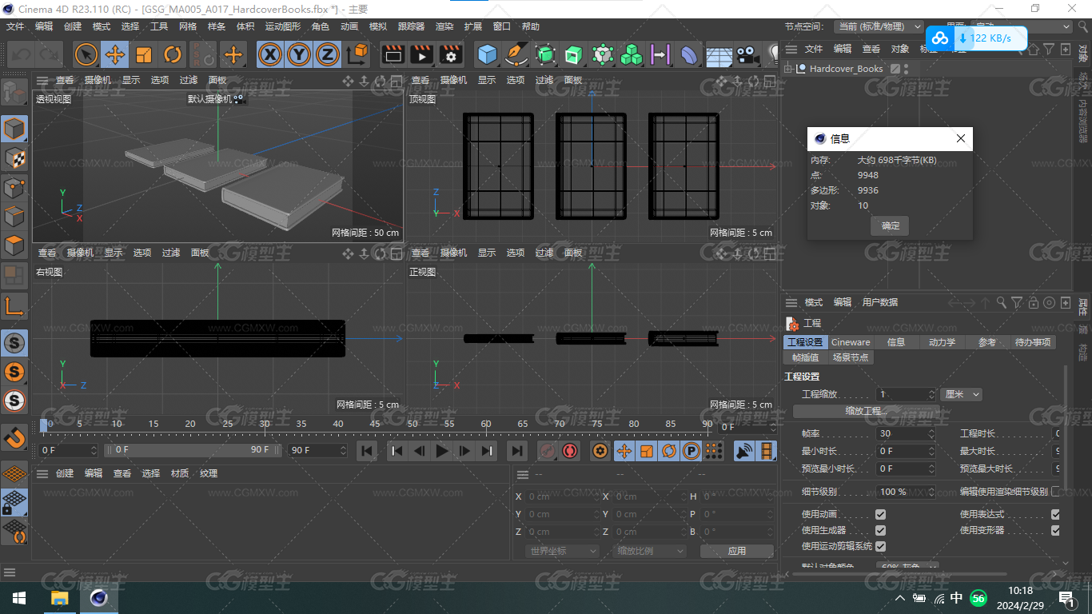Viewport: 1092px width, 614px height.
Task: Select the Live Selection arrow tool
Action: [x=86, y=54]
